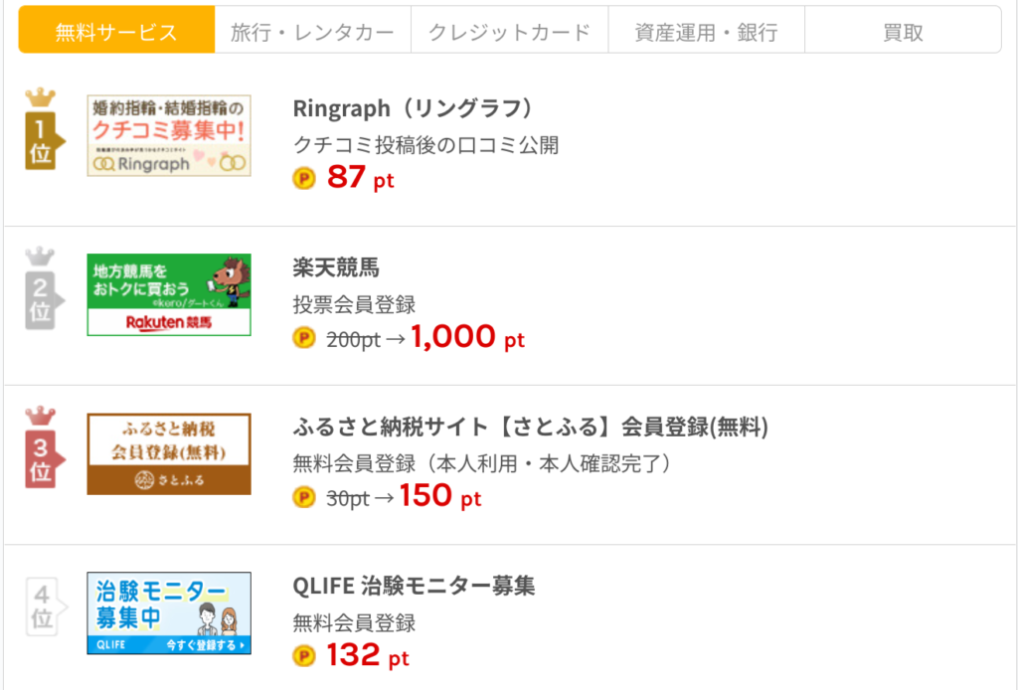Select the 買取 tab

click(x=903, y=30)
